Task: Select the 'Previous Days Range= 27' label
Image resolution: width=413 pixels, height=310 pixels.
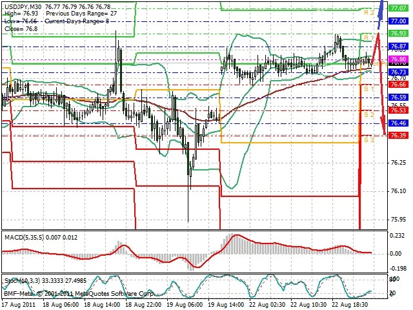Action: pyautogui.click(x=81, y=14)
